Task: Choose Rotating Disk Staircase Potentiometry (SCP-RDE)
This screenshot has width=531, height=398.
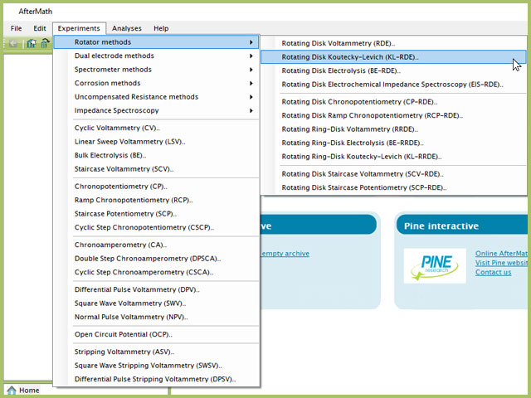Action: tap(393, 187)
